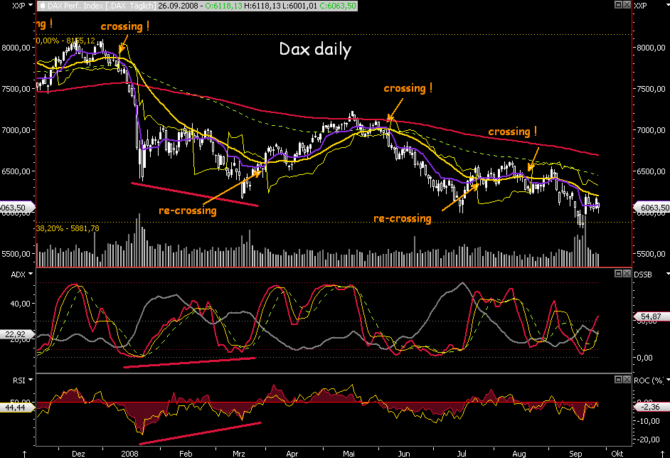The image size is (670, 458).
Task: Click the 6500,00 label on the left price axis
Action: (x=16, y=171)
